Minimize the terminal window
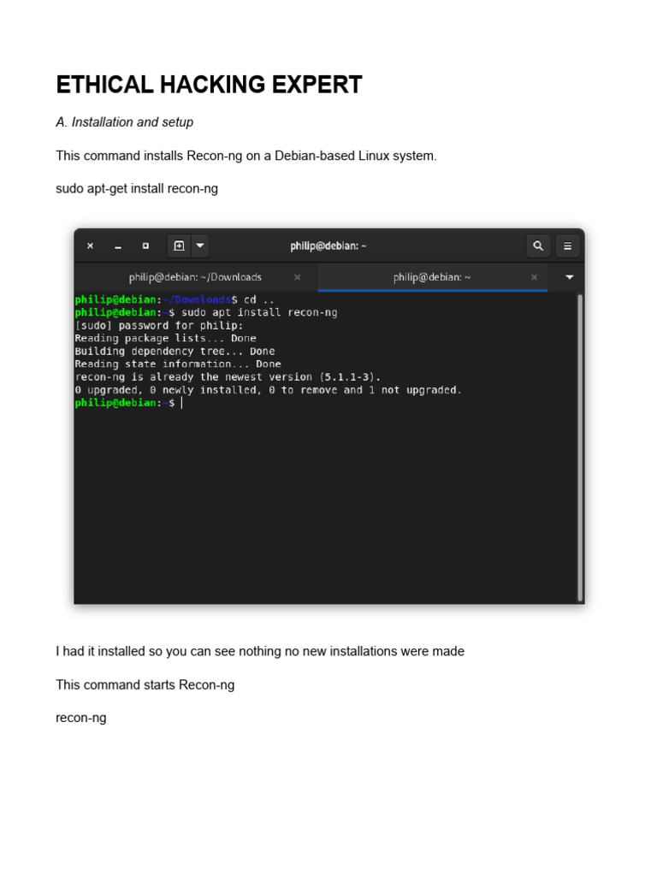Screen dimensions: 657x876 [x=118, y=246]
